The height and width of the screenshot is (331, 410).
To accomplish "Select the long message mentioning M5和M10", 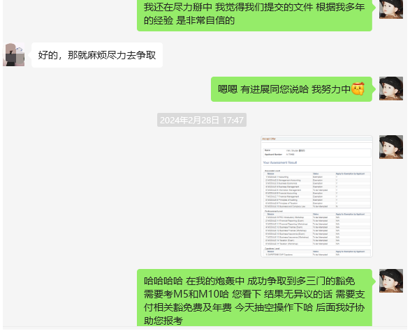I will tap(254, 298).
